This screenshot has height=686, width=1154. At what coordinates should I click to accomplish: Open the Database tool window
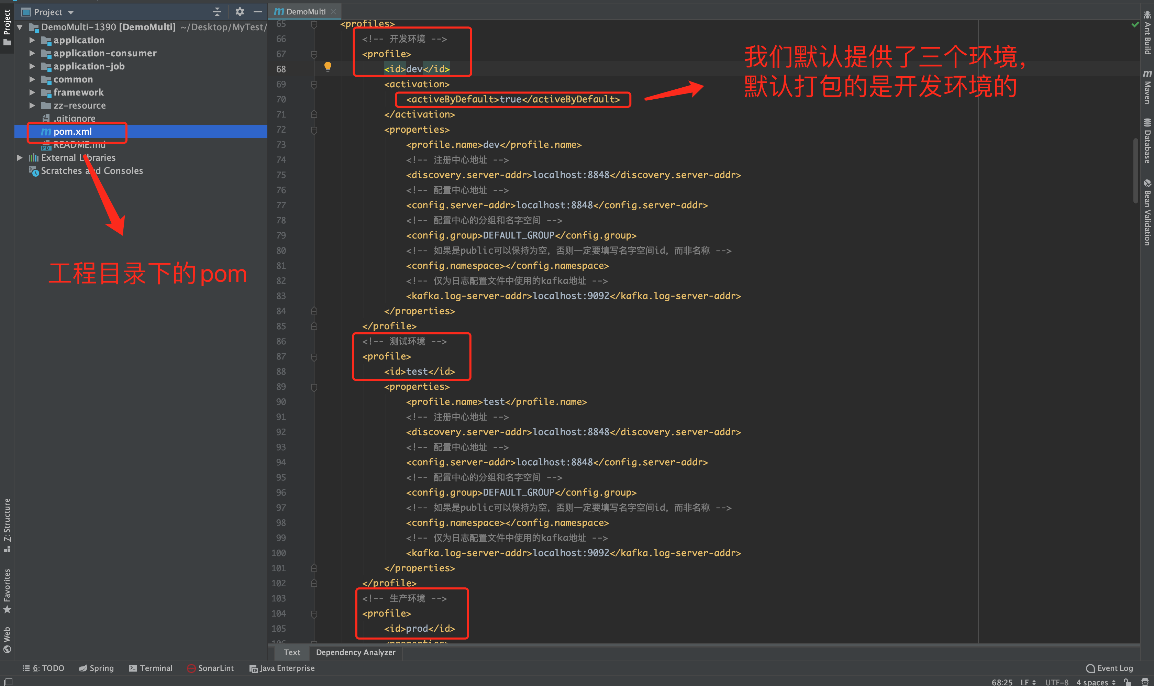tap(1147, 141)
